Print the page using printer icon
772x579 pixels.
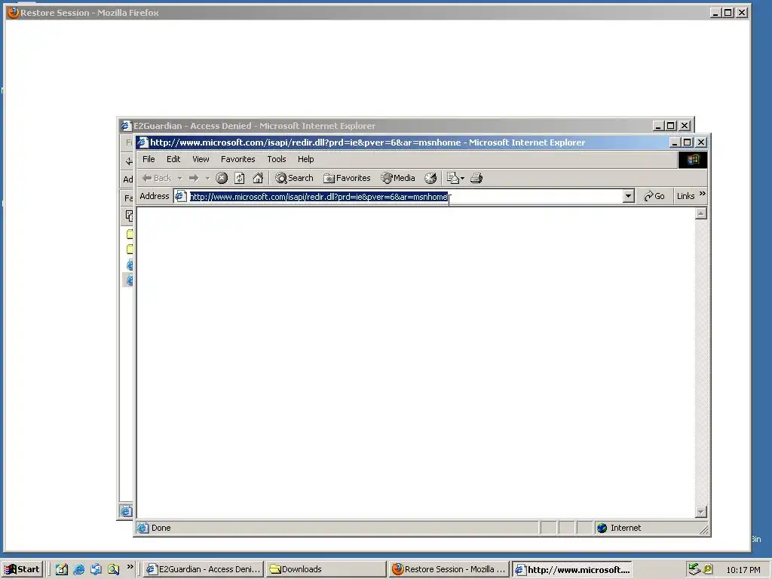click(476, 178)
